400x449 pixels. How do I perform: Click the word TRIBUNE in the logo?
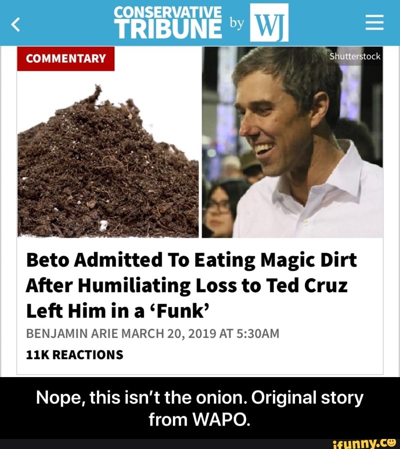point(168,29)
